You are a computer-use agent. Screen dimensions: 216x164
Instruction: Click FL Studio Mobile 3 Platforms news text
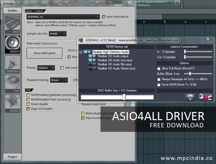152,3
